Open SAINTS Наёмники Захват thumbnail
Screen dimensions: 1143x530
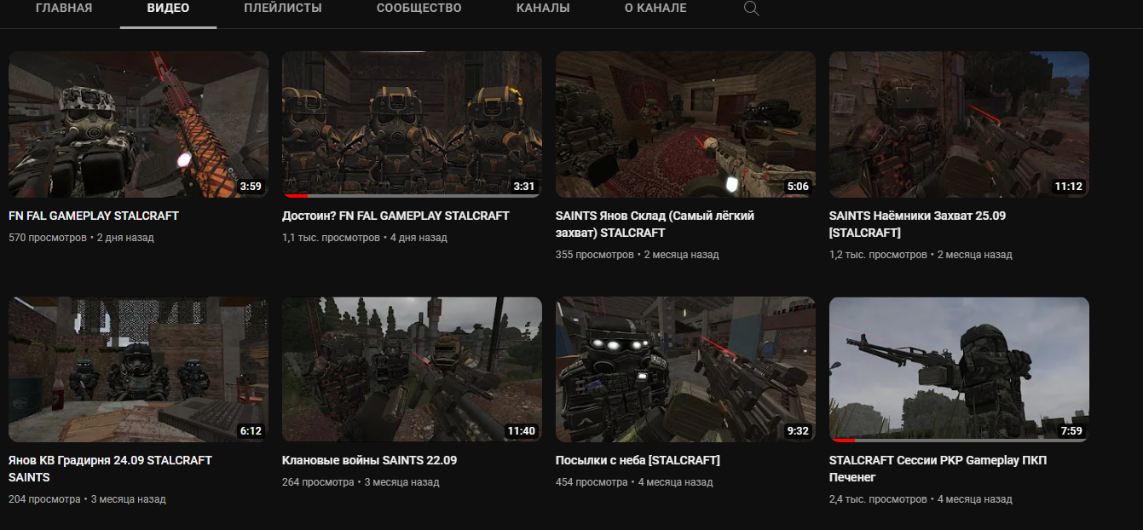(959, 124)
